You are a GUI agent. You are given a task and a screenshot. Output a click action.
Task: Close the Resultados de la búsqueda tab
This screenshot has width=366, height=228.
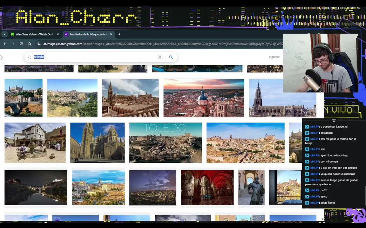point(111,34)
